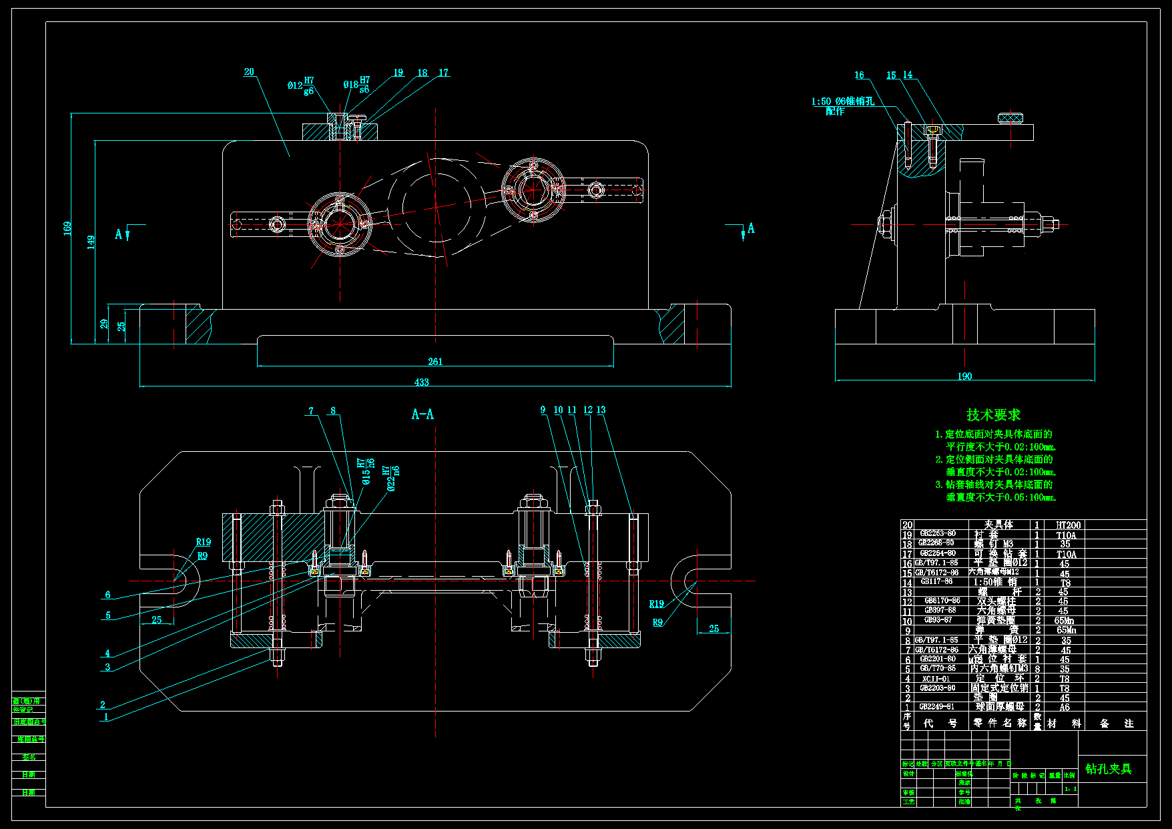Image resolution: width=1172 pixels, height=829 pixels.
Task: Select part callout 16 above the side view
Action: point(859,75)
